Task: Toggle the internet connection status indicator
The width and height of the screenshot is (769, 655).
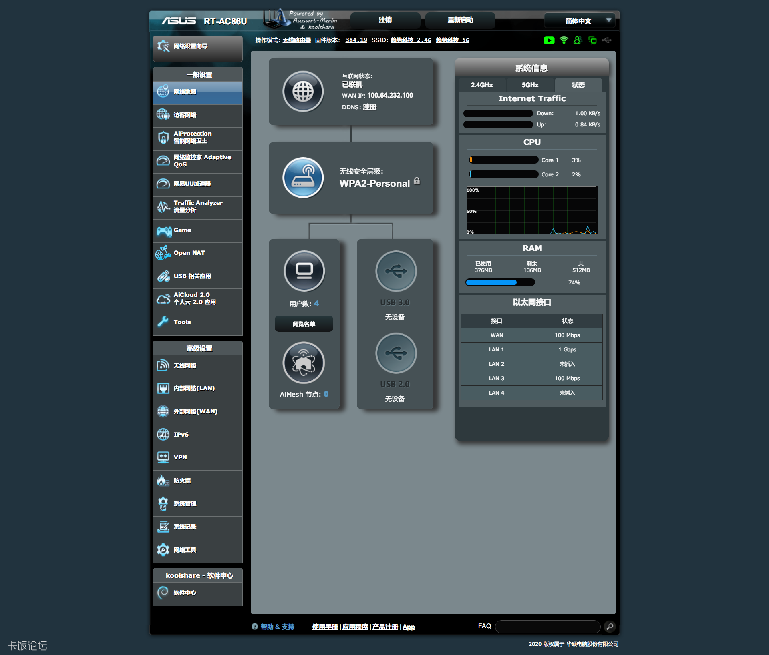Action: (x=304, y=92)
